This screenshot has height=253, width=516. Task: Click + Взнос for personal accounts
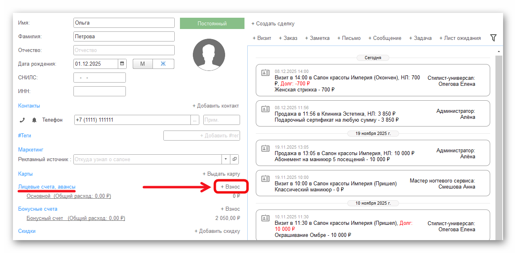point(230,187)
